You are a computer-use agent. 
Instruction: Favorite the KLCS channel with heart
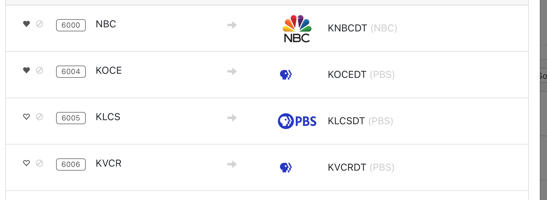[26, 117]
